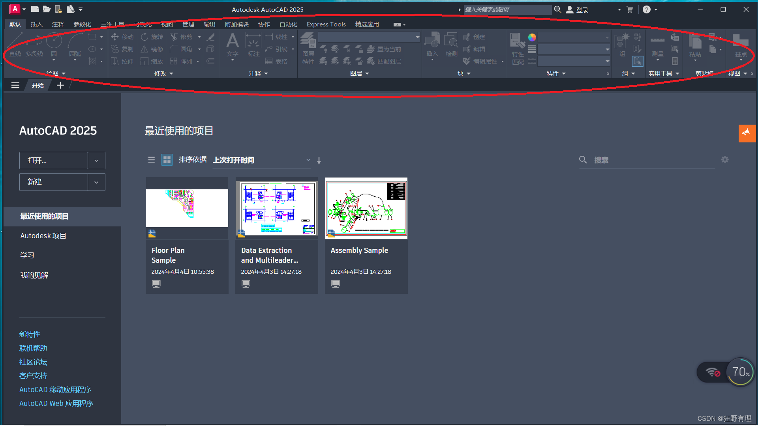Click the shopping cart icon in title bar
758x426 pixels.
tap(630, 9)
